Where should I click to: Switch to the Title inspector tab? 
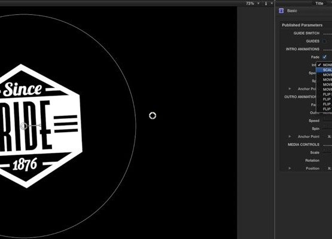pos(319,3)
